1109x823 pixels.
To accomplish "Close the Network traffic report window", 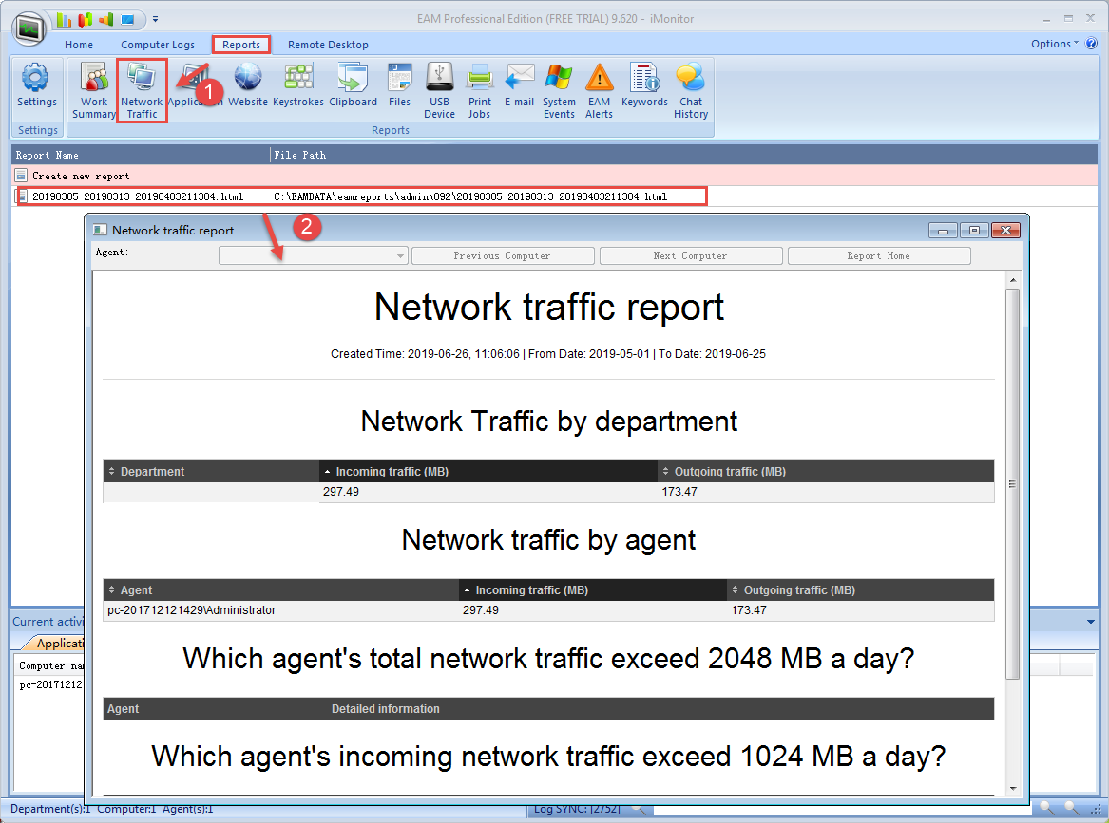I will [x=1005, y=231].
